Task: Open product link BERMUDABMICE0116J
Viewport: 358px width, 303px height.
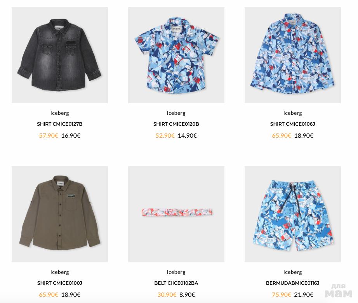Action: click(292, 283)
